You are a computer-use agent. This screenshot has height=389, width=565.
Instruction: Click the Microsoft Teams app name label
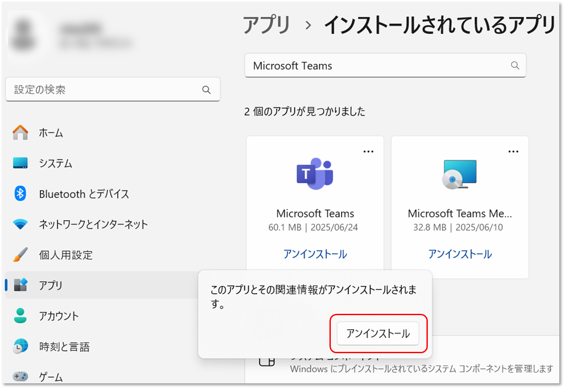315,214
